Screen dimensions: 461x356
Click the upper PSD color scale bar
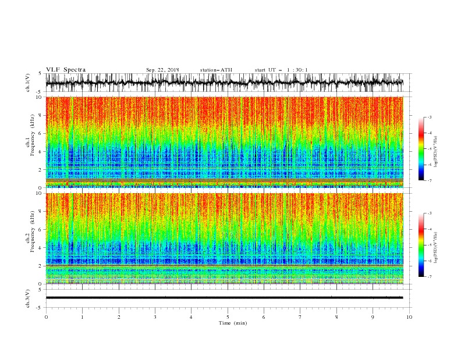point(421,149)
